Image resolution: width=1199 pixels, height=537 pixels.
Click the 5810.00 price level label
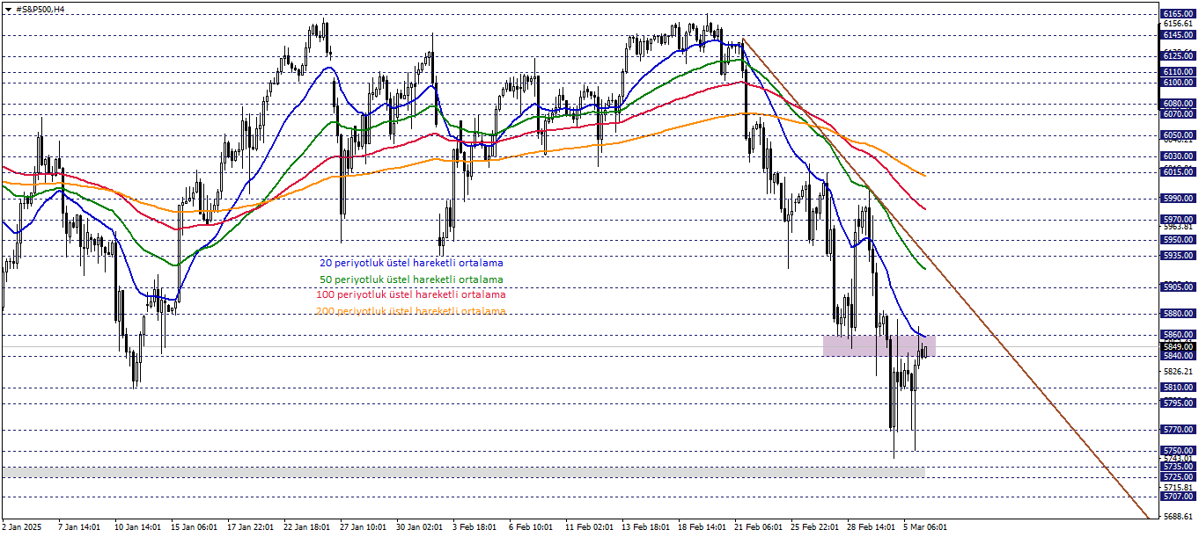(1178, 388)
